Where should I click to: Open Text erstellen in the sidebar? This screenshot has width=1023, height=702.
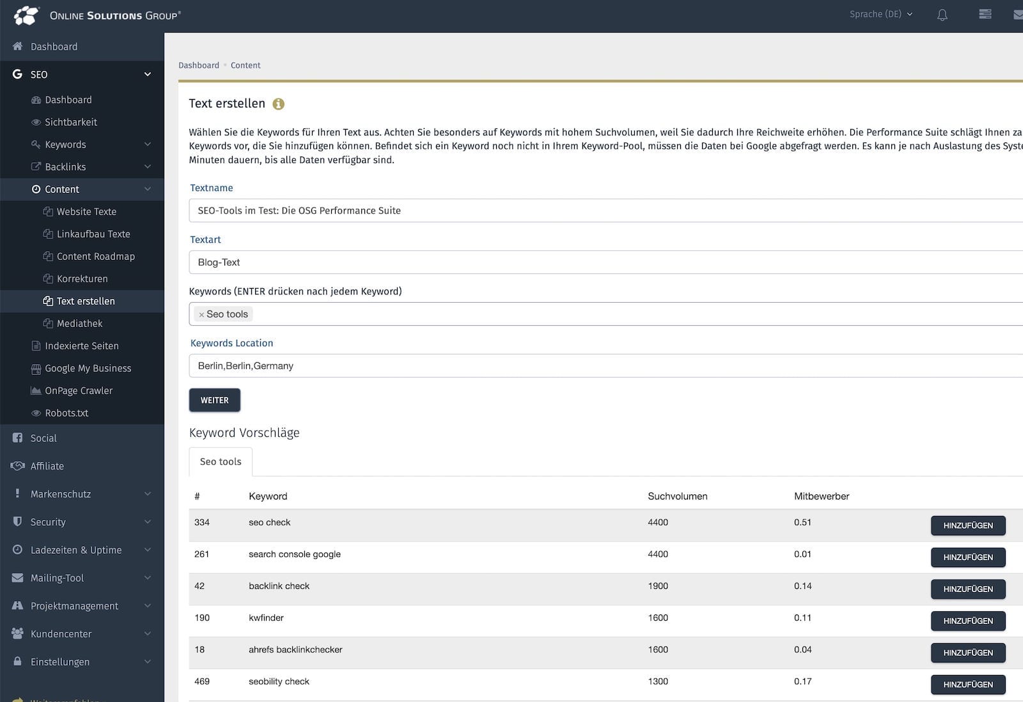(82, 301)
